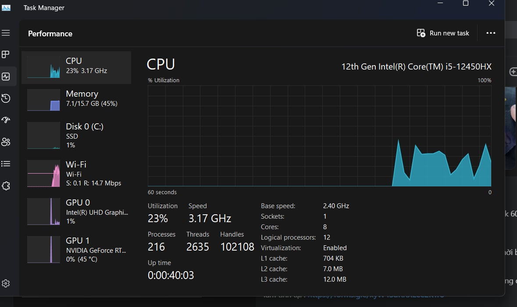
Task: Open Task Manager settings gear
Action: (6, 283)
